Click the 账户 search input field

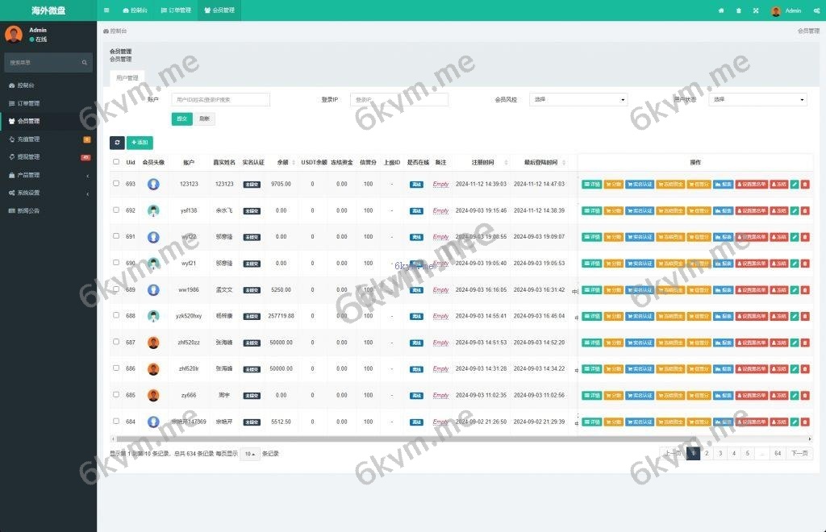coord(220,100)
